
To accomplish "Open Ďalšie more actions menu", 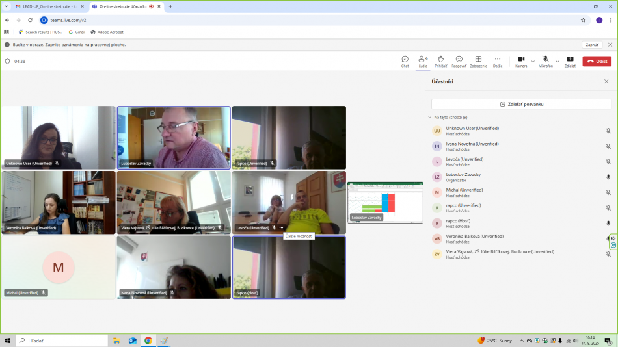I will 498,61.
